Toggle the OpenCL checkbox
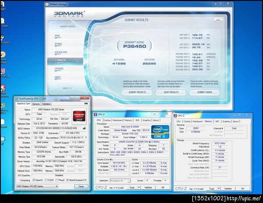The image size is (263, 203). pos(34,180)
